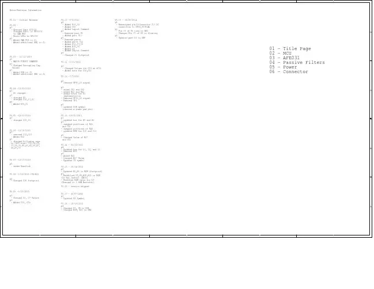The width and height of the screenshot is (374, 289).
Task: Open the '02 - MCU' sheet entry
Action: (280, 54)
